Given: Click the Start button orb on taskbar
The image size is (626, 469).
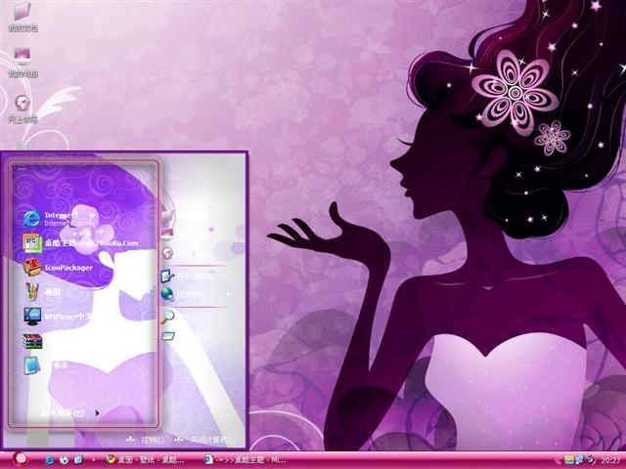Looking at the screenshot, I should [20, 459].
